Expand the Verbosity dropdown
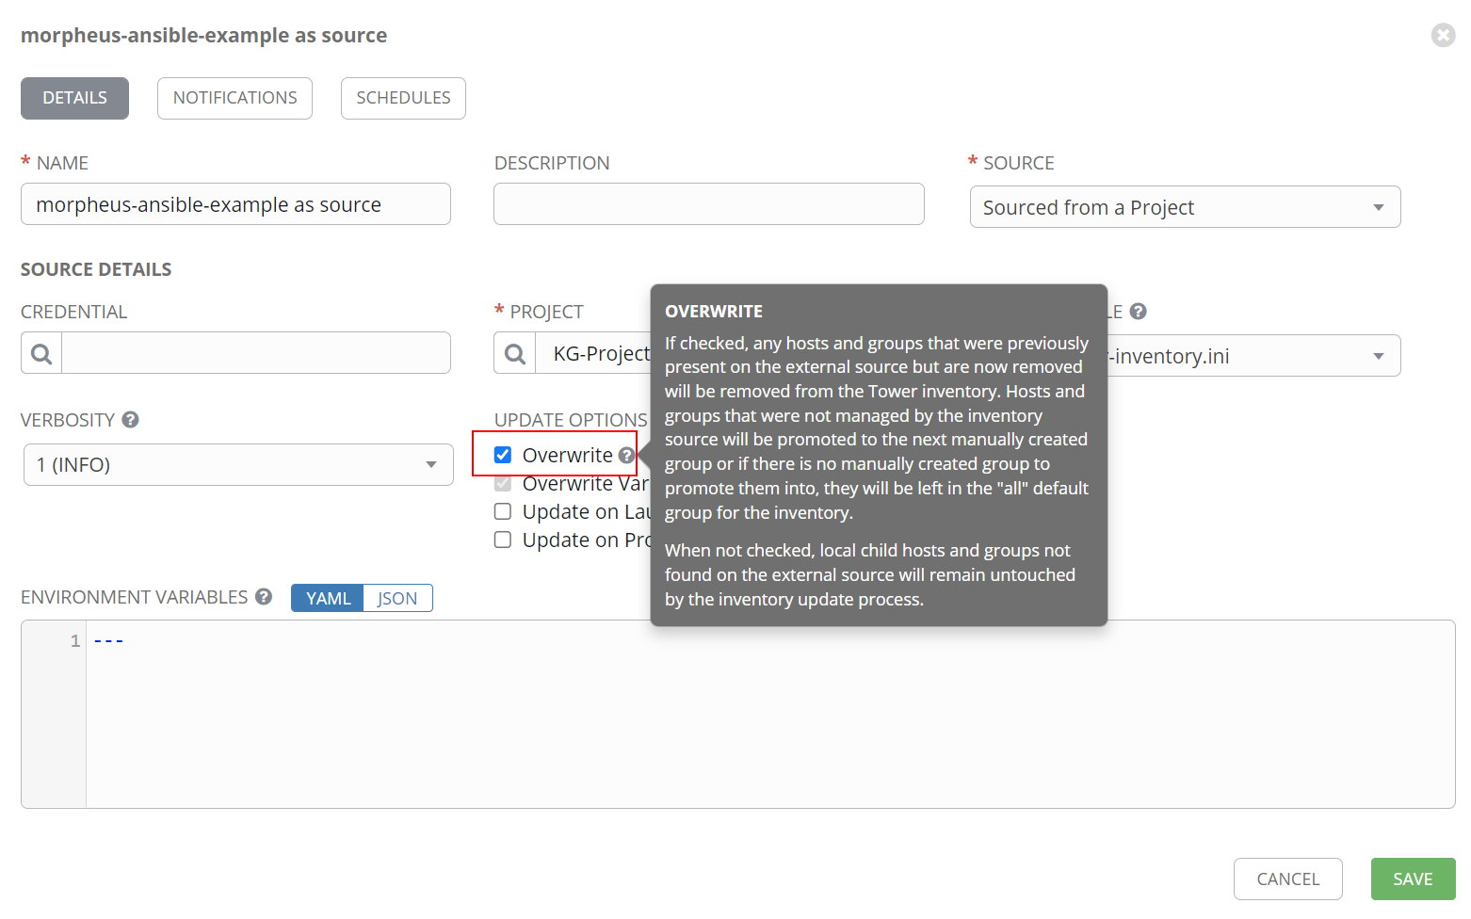The width and height of the screenshot is (1471, 919). [238, 465]
